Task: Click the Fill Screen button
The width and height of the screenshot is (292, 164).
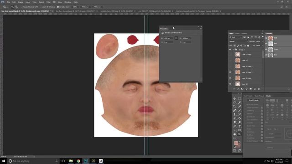Action: coord(97,7)
